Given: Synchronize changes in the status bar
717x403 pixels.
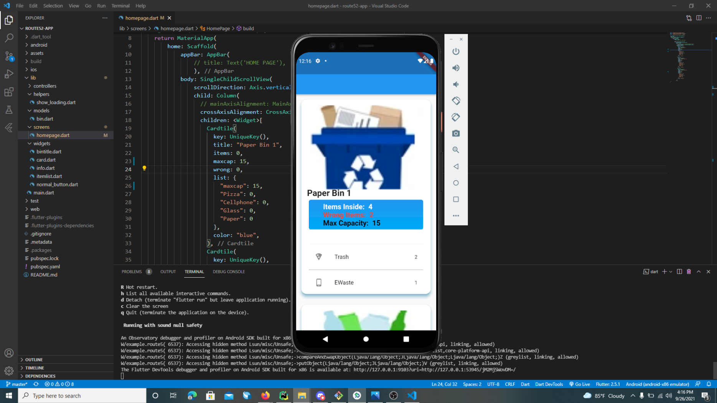Looking at the screenshot, I should [36, 384].
